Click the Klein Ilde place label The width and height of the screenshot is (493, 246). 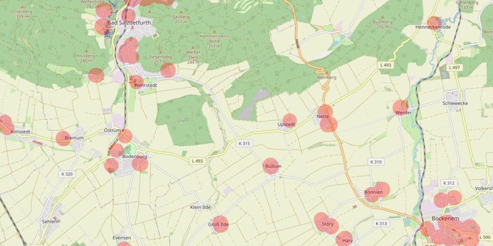pyautogui.click(x=200, y=207)
